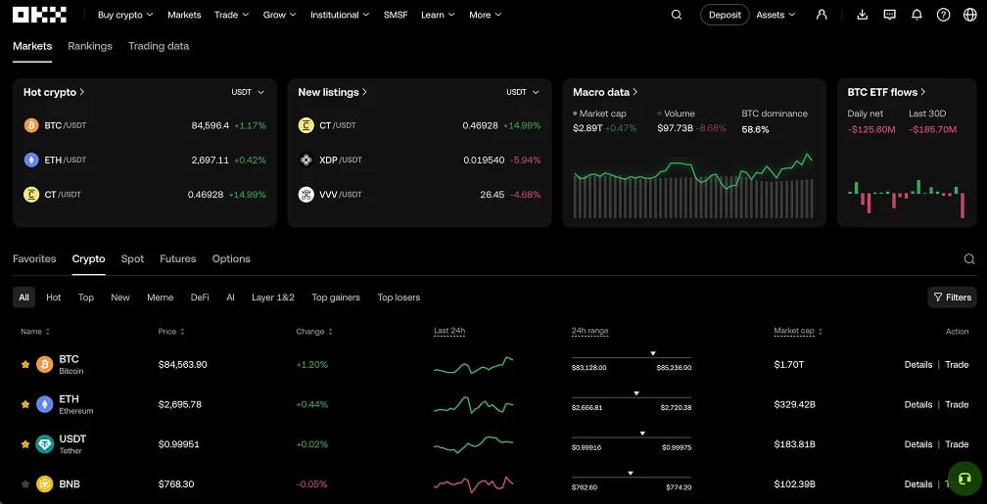This screenshot has width=987, height=504.
Task: Click Trade for ETH
Action: (x=957, y=404)
